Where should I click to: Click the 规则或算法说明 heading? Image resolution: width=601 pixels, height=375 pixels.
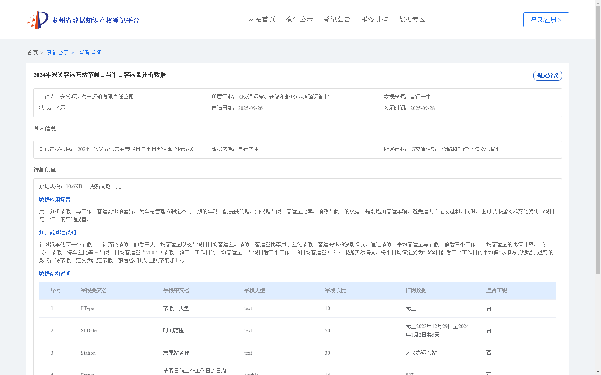57,233
